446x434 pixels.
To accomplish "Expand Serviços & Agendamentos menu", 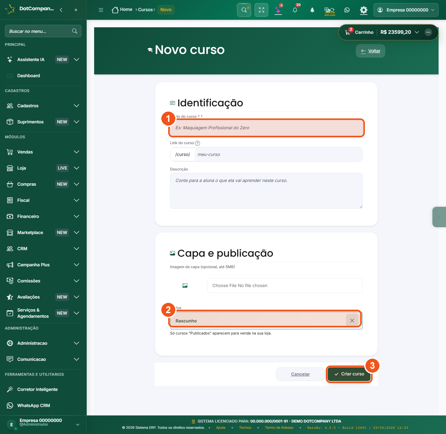I will click(x=77, y=313).
